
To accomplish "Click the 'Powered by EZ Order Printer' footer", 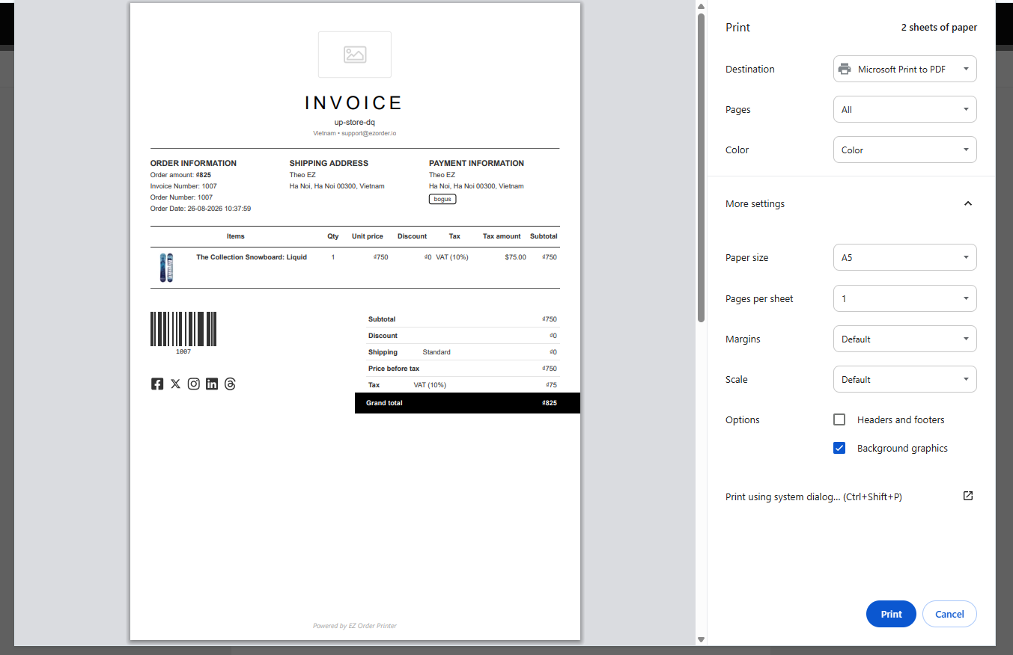I will (x=355, y=626).
